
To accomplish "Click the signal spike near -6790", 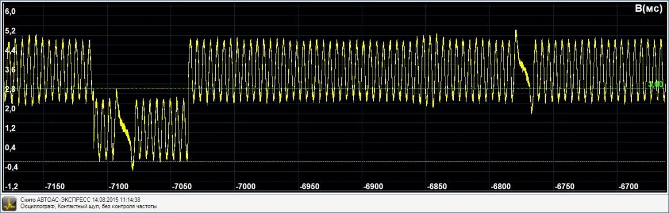I will pos(516,33).
